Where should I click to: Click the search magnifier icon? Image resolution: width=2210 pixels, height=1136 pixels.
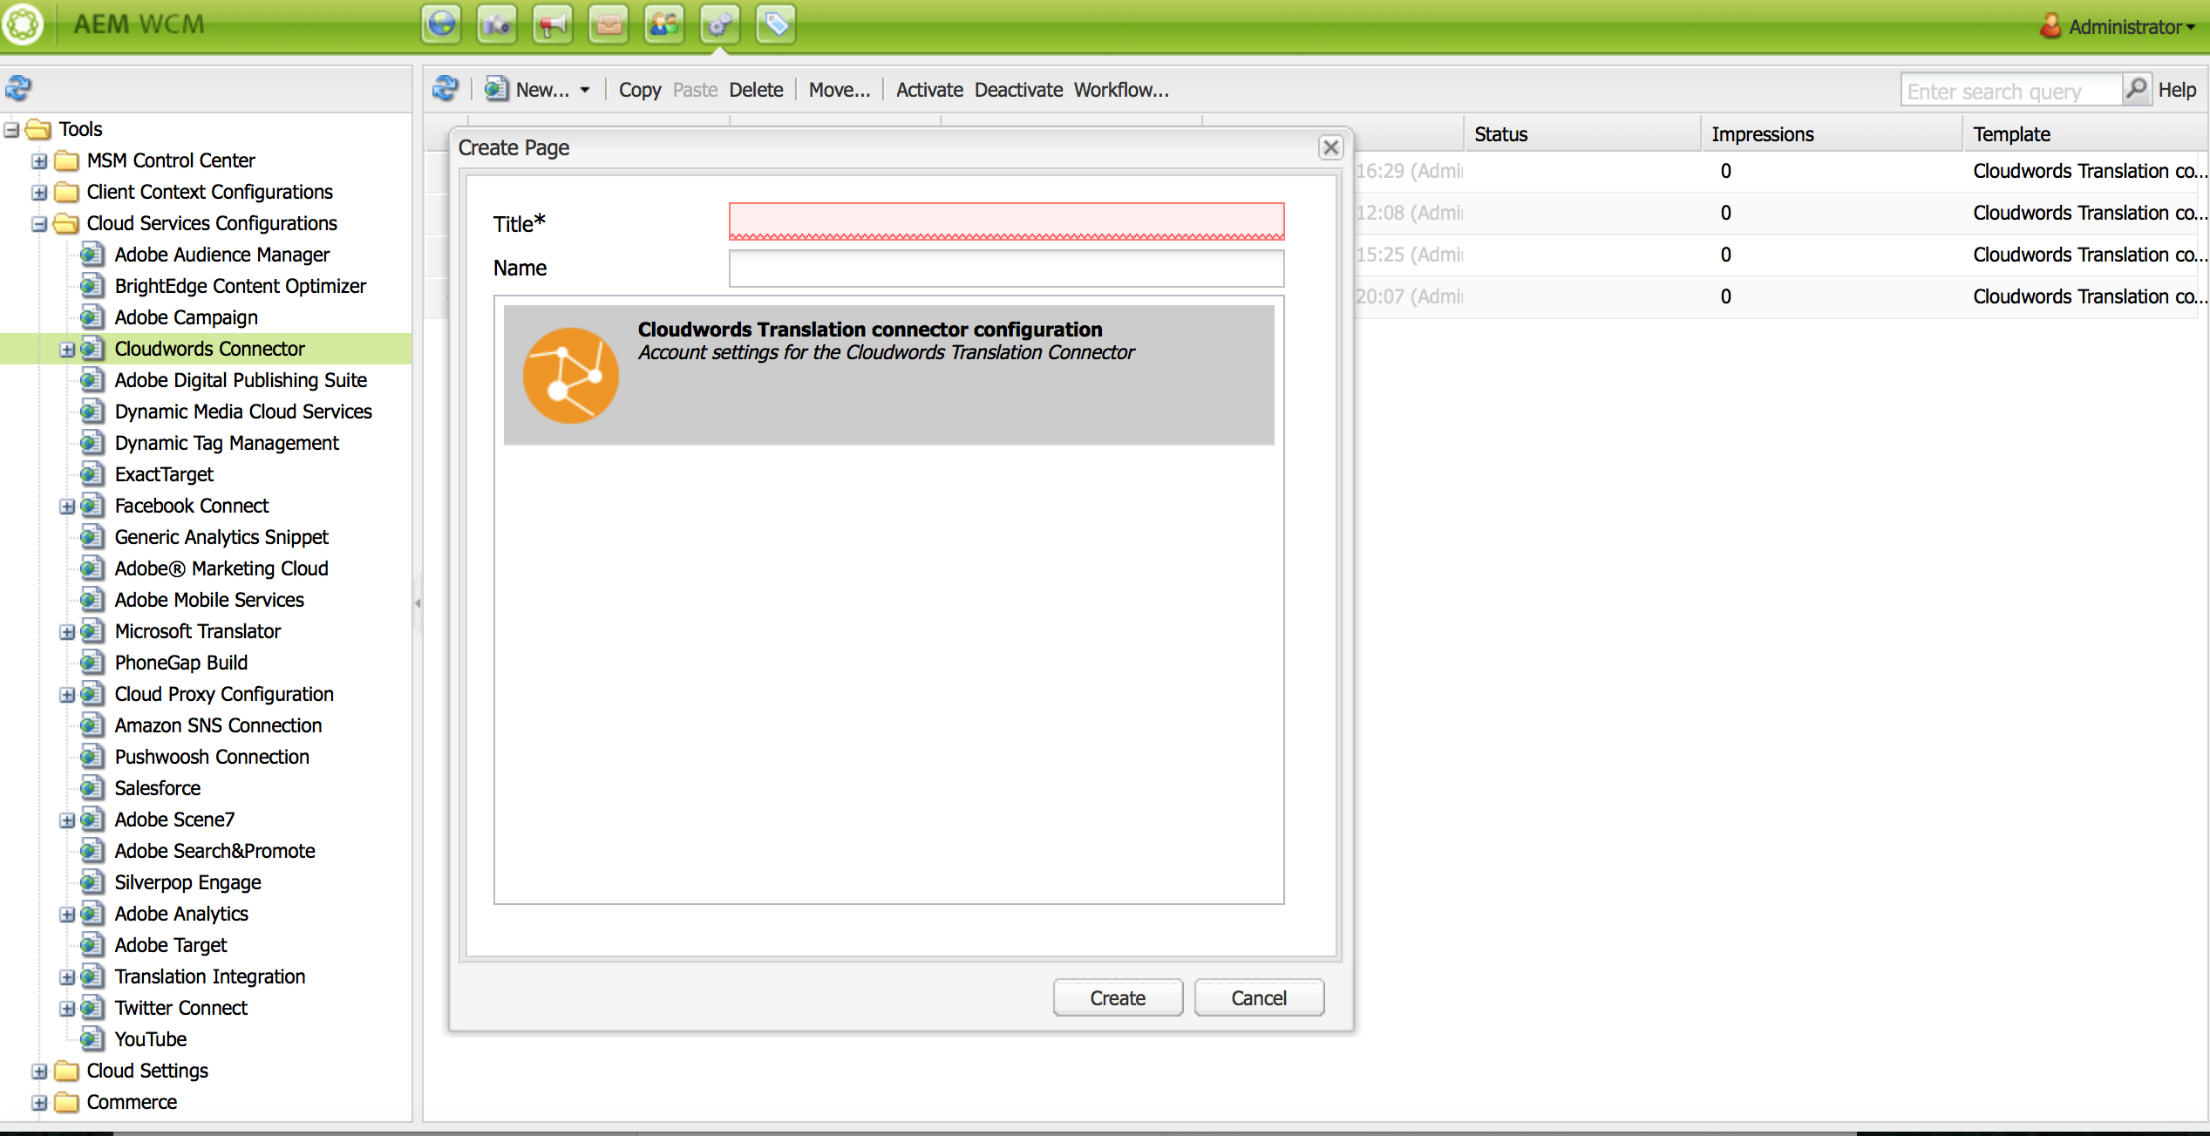pyautogui.click(x=2137, y=89)
